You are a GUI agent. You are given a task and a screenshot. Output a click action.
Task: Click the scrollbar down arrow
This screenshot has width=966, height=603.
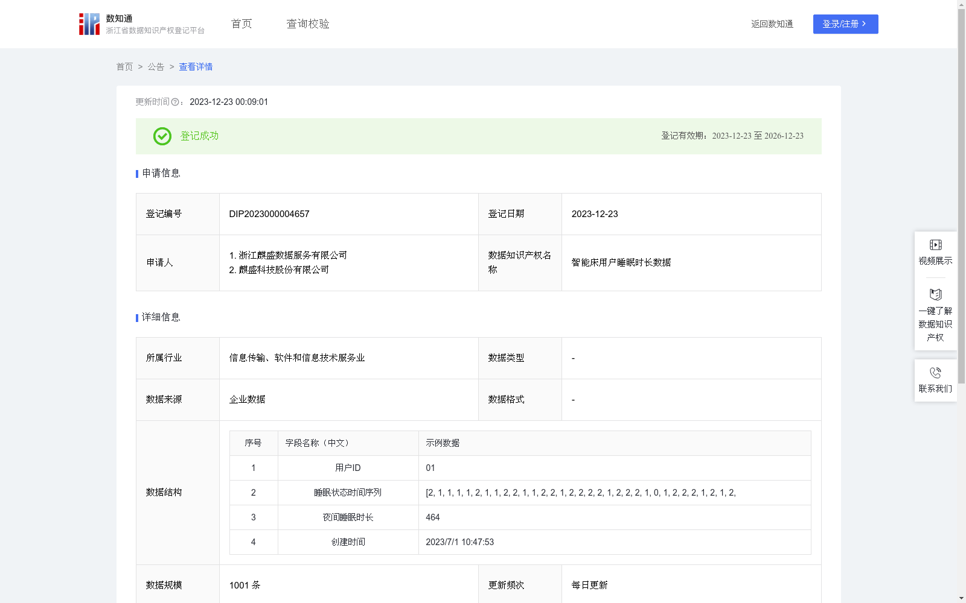point(961,598)
